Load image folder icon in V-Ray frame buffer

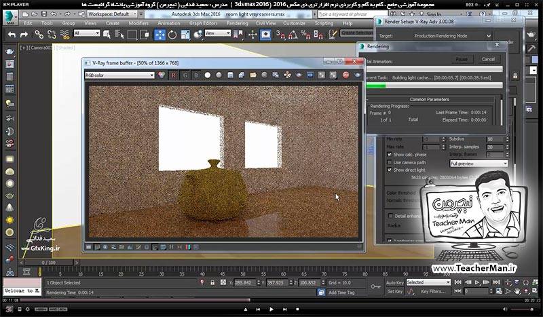pyautogui.click(x=253, y=75)
